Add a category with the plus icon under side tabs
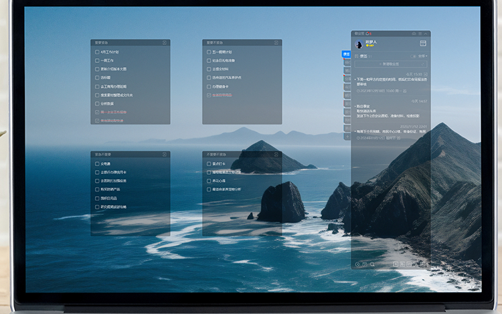 347,137
